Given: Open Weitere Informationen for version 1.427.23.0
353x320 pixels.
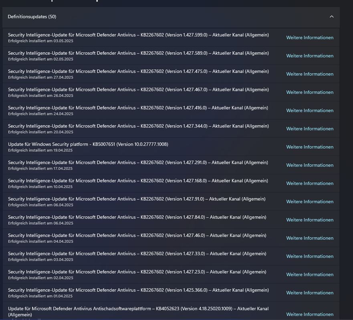Looking at the screenshot, I should tap(310, 274).
